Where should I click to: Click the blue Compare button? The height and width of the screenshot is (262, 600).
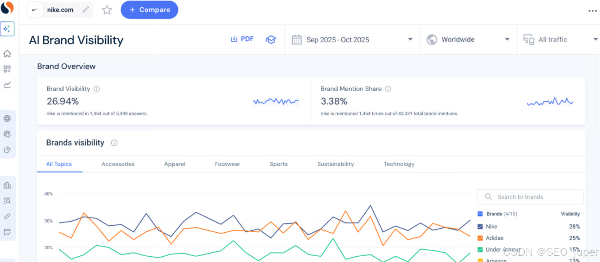point(149,10)
